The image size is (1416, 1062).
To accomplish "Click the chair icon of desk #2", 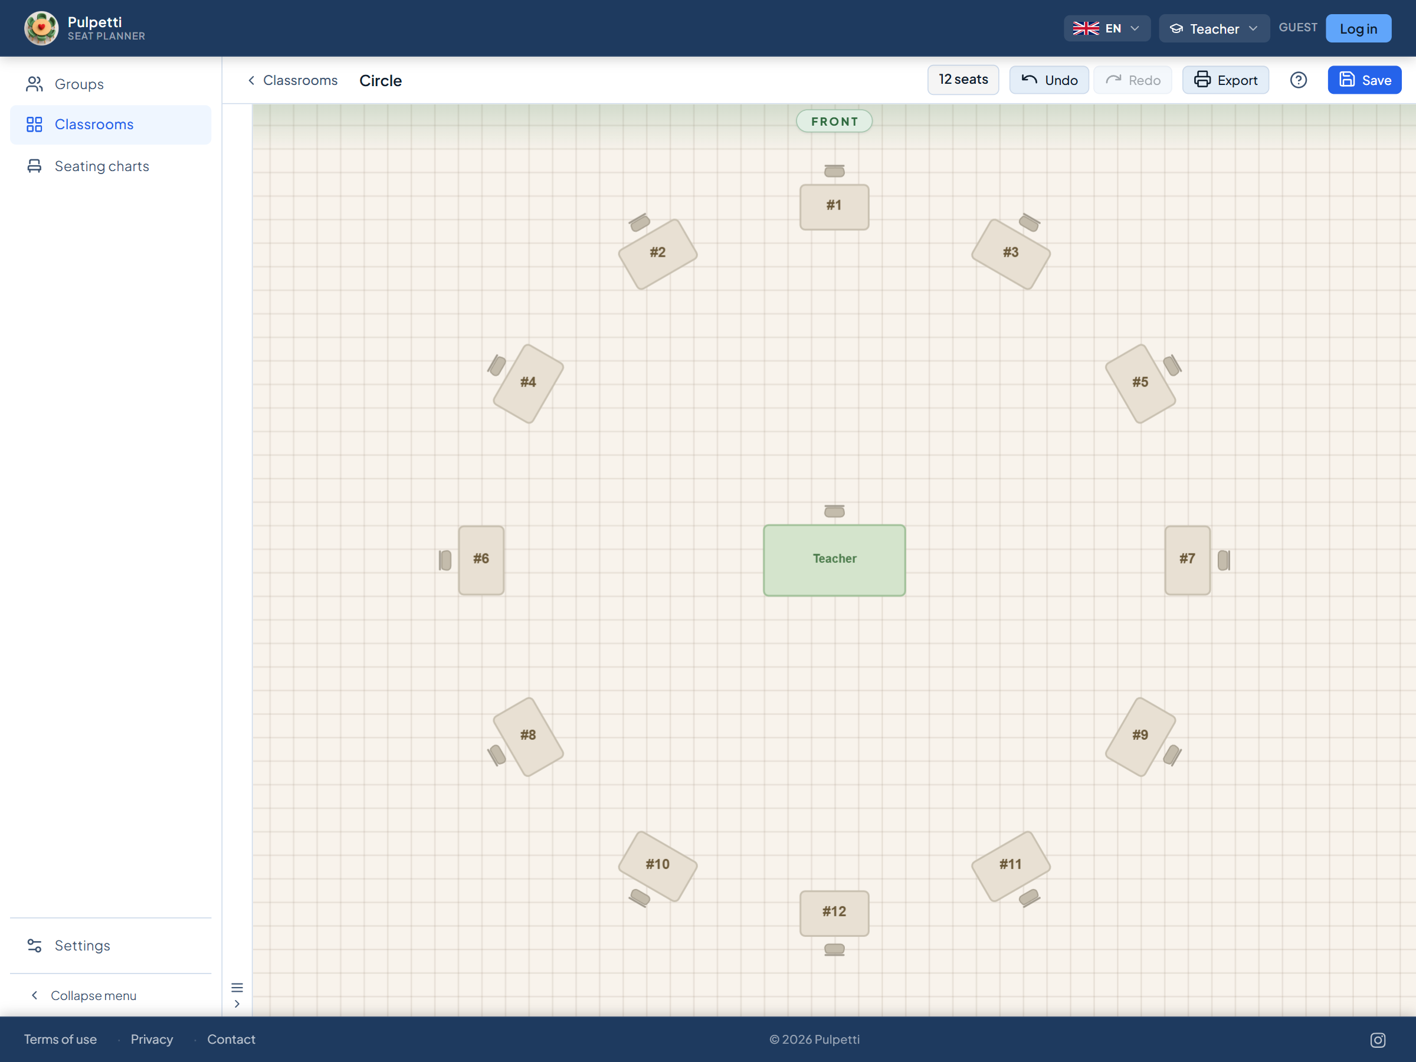I will [640, 223].
